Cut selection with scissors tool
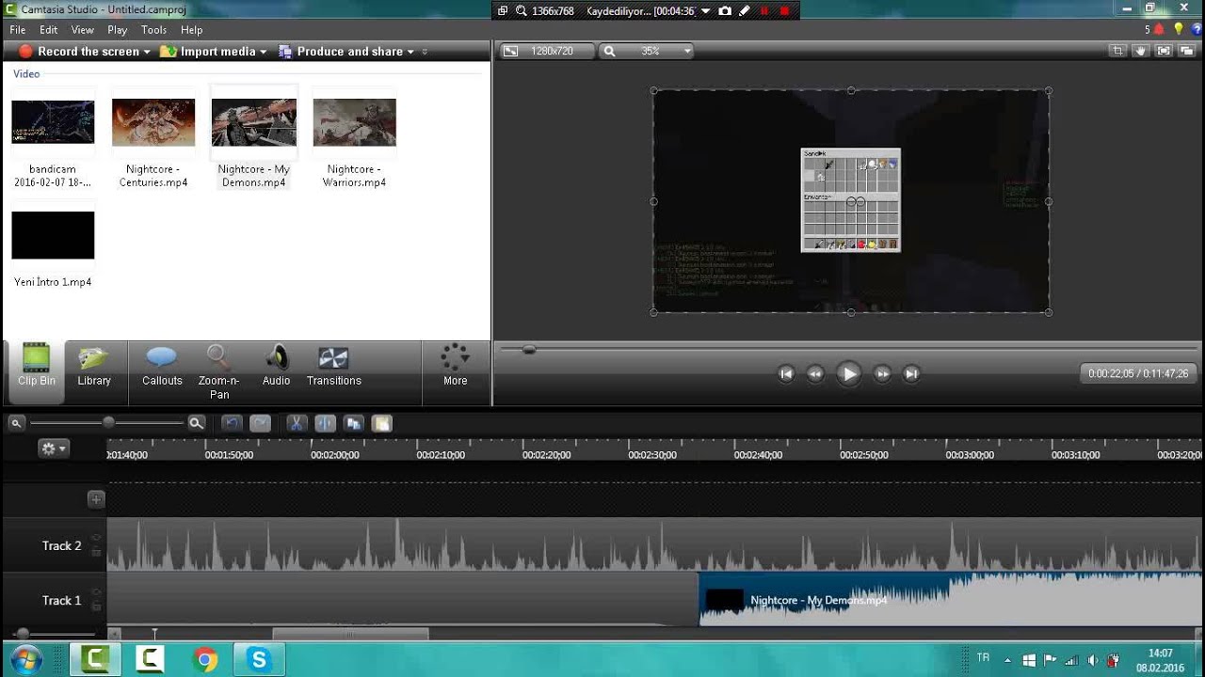Screen dimensions: 1205x677 296,423
